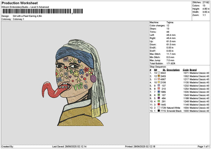The width and height of the screenshot is (211, 149).
Task: Click the yellow swatch beside 2106
Action: [x=159, y=82]
